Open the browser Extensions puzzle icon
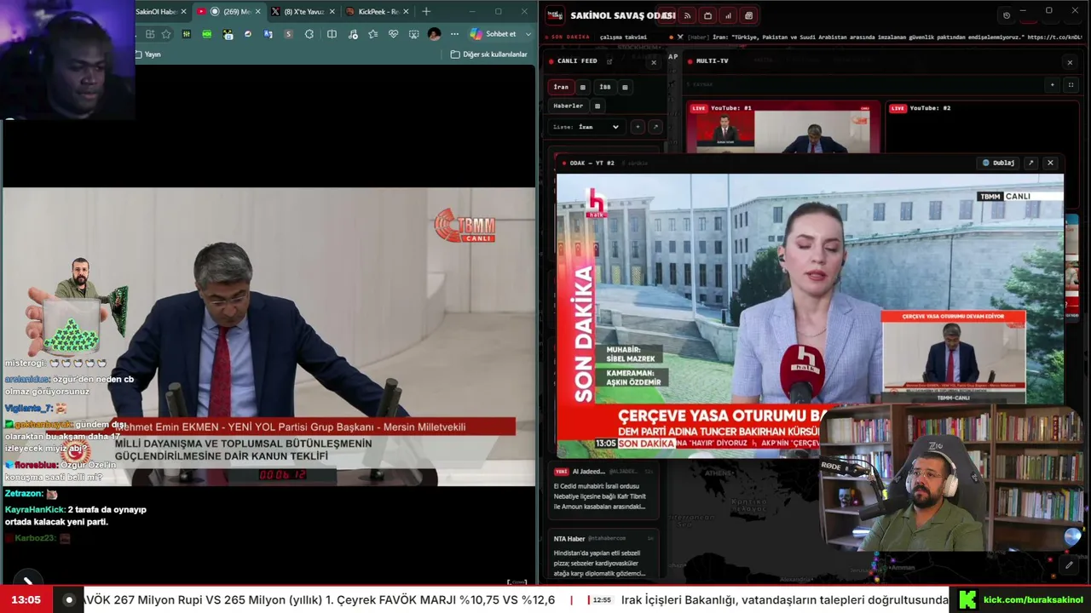1091x613 pixels. [309, 34]
